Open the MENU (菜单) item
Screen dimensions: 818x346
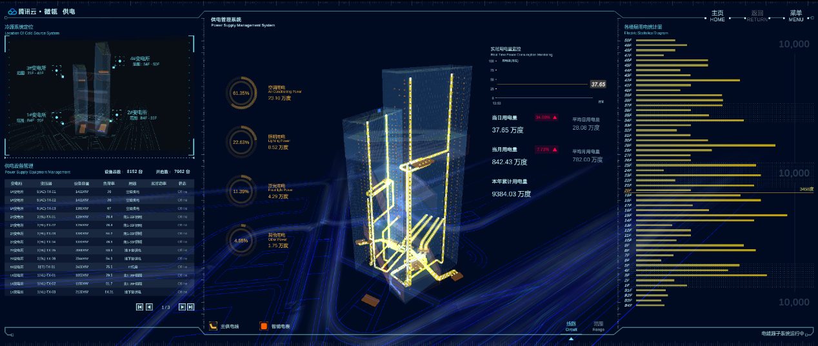pos(796,16)
